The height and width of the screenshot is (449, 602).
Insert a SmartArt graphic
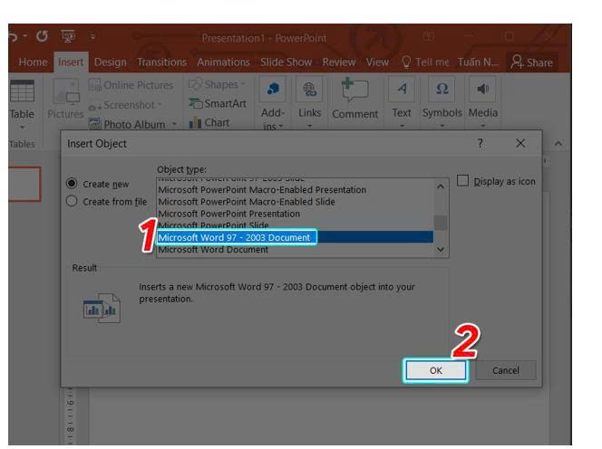218,103
